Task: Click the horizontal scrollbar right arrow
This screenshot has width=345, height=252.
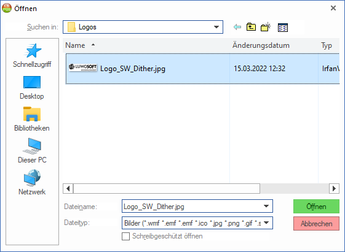Action: click(334, 189)
